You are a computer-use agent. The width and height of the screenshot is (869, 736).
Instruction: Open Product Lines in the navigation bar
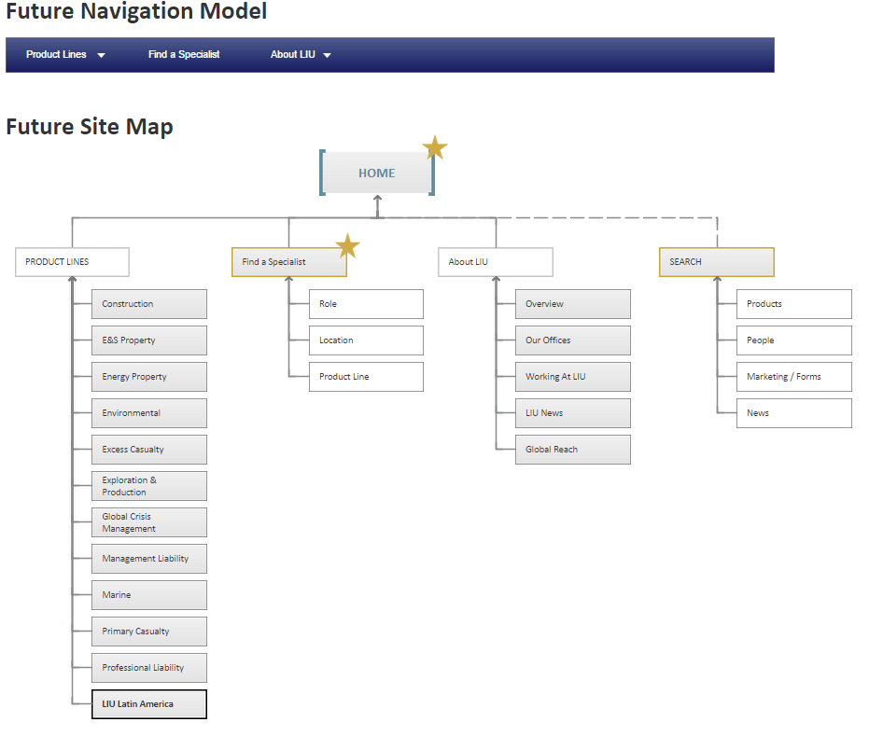pos(57,54)
